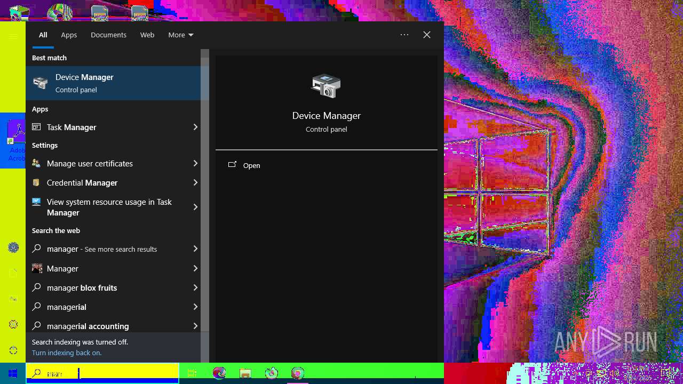Click the hamburger menu in left sidebar

tap(13, 36)
